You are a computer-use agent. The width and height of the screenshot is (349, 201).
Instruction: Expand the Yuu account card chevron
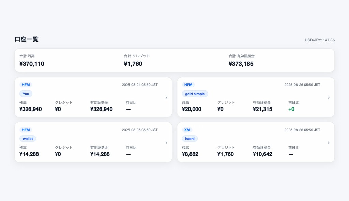(x=166, y=98)
